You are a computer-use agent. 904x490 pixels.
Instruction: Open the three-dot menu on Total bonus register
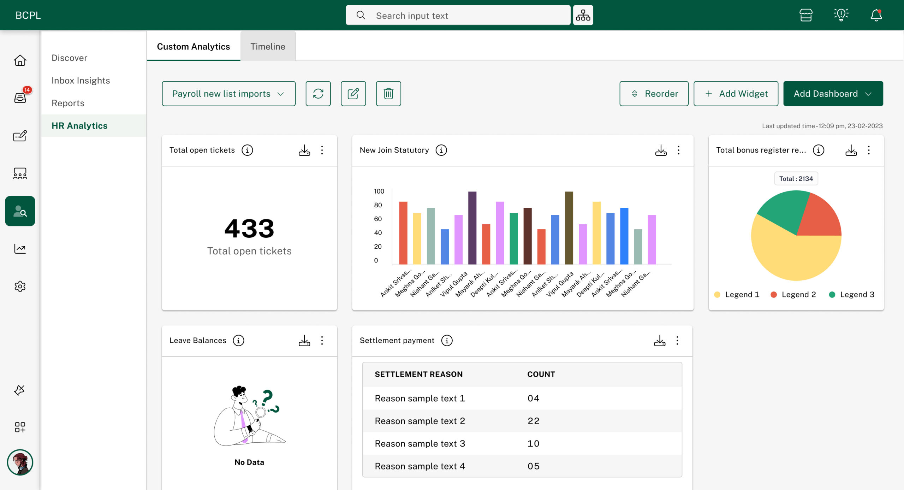pos(869,150)
